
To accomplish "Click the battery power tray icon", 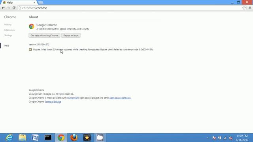I will 220,138.
